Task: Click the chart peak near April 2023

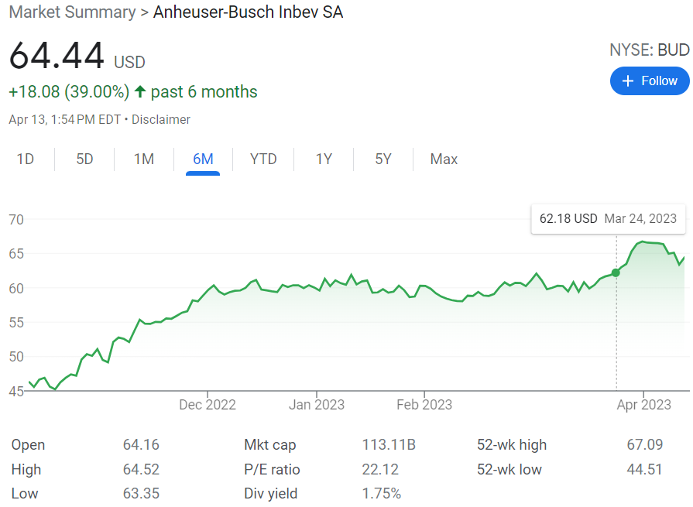Action: click(x=642, y=242)
